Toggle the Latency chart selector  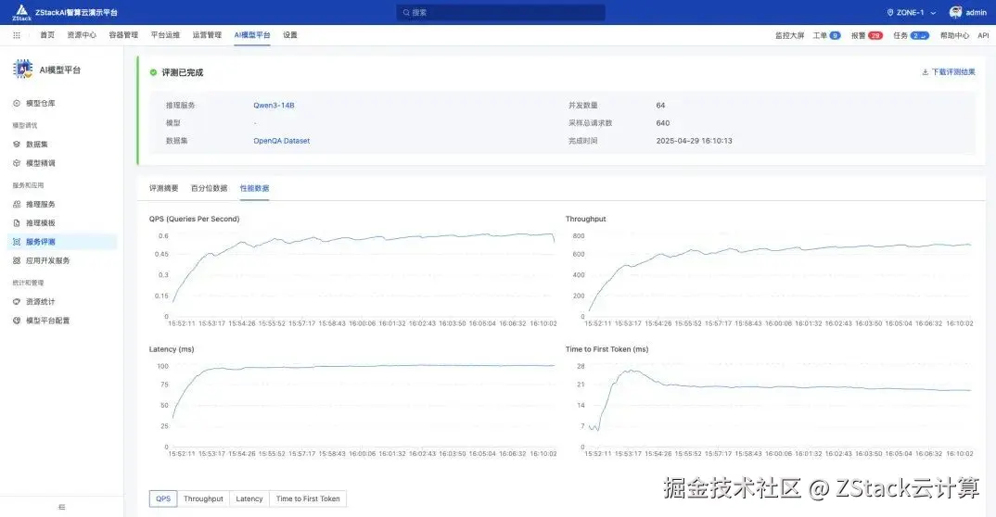coord(249,498)
